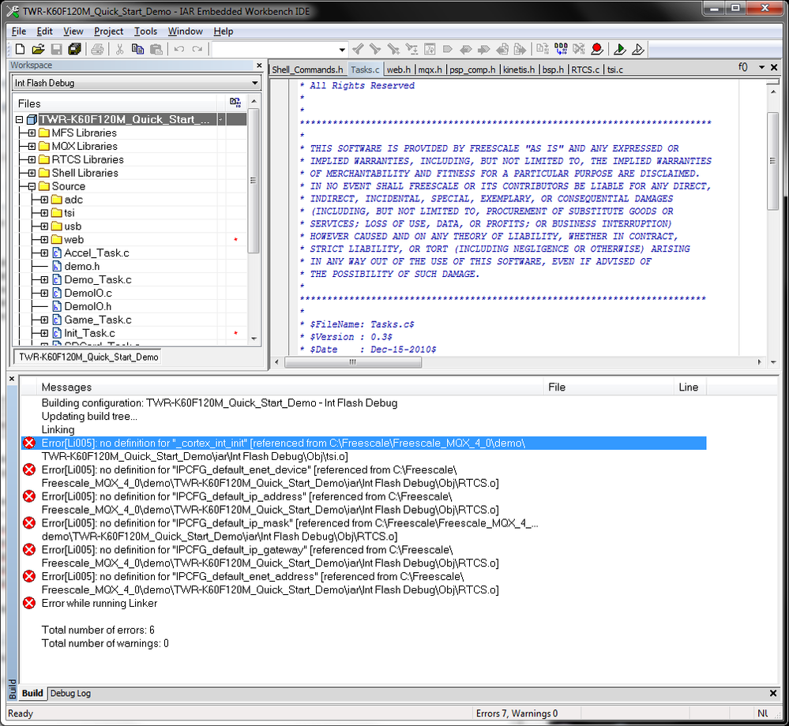
Task: Create a new document with toolbar icon
Action: pyautogui.click(x=20, y=49)
